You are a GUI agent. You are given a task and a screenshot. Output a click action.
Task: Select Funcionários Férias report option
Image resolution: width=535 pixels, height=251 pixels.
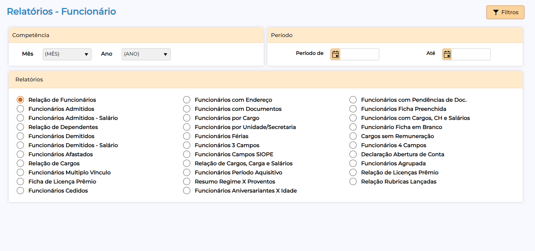pos(187,136)
